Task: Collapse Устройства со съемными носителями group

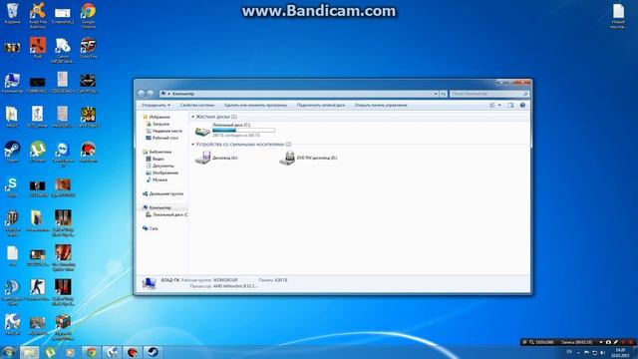Action: [192, 144]
